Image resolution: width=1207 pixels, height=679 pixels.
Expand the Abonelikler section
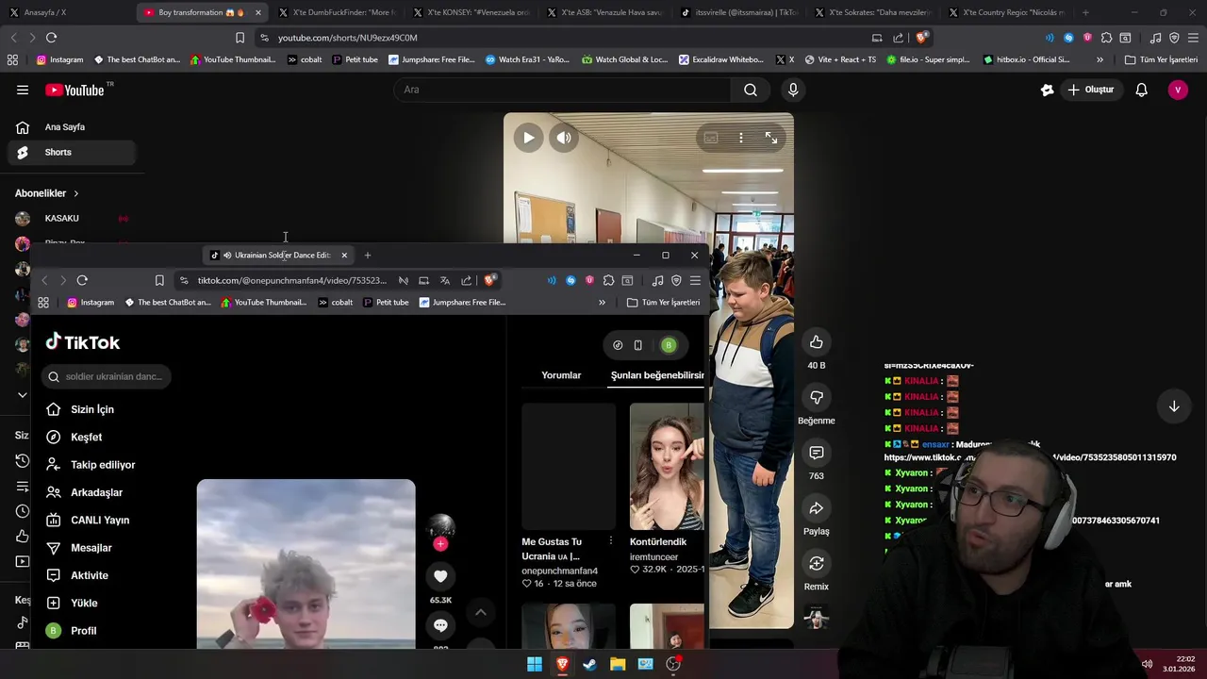point(47,193)
